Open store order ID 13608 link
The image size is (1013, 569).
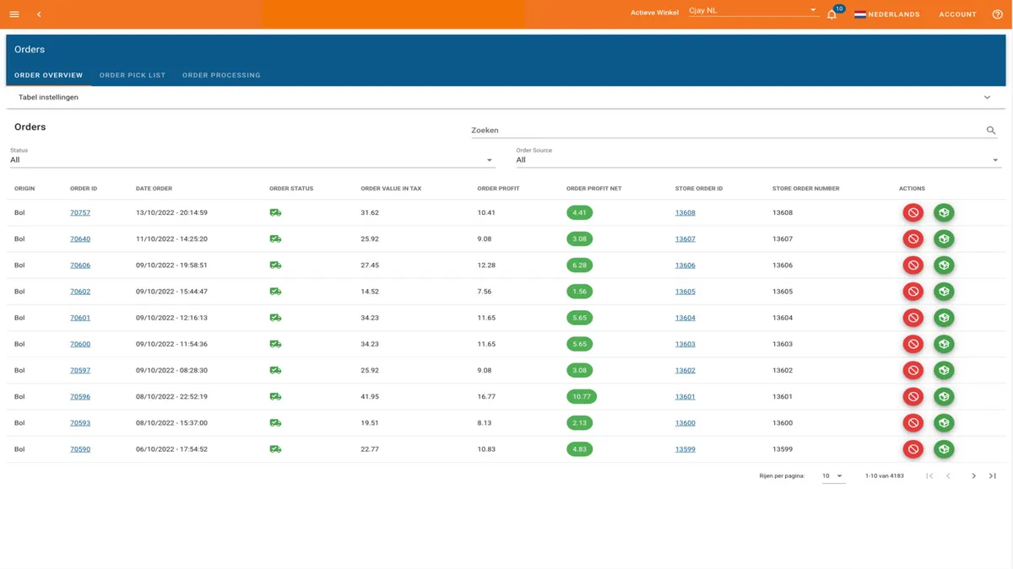point(685,212)
